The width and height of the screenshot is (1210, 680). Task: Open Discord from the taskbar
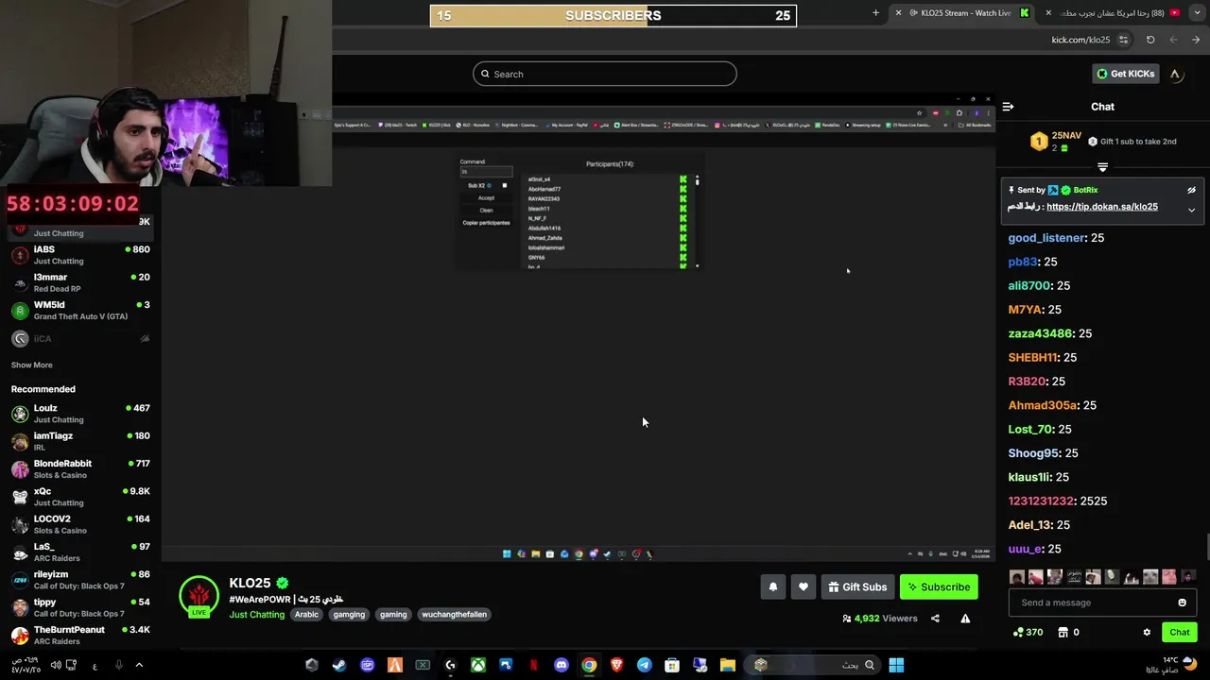[562, 665]
